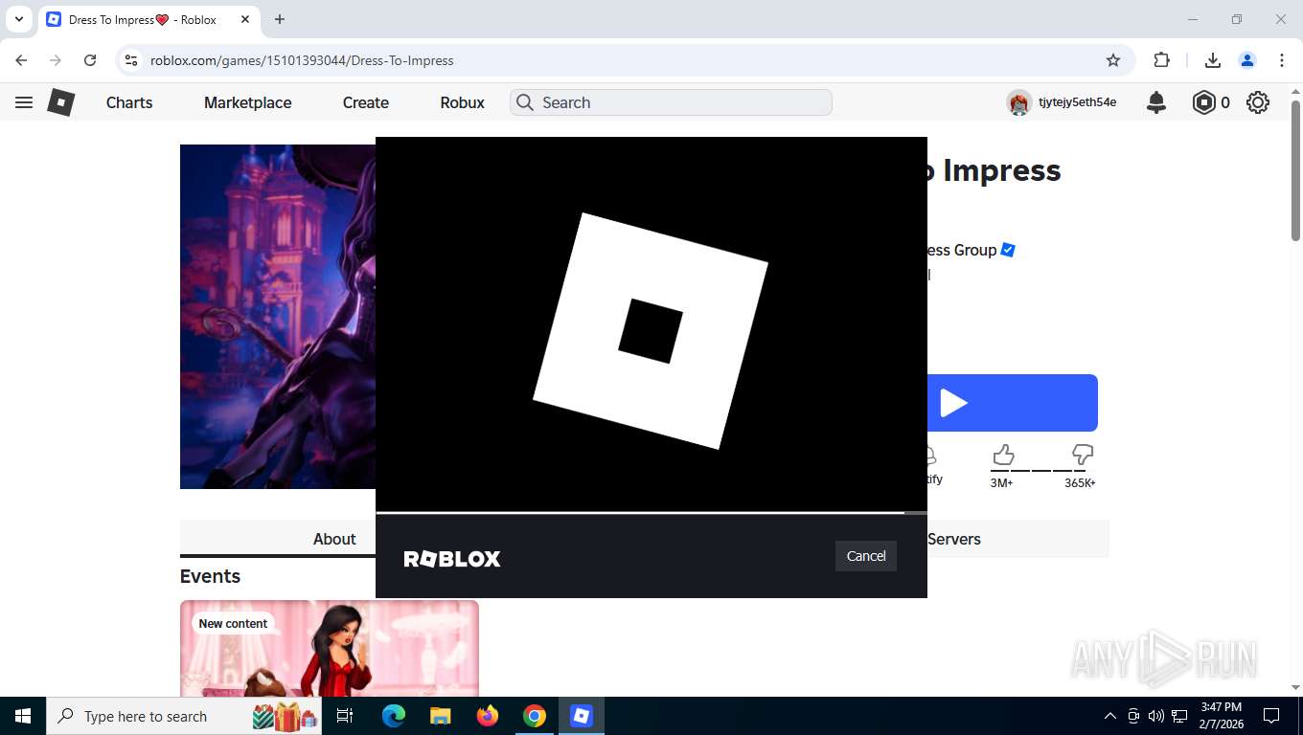Open the Roblox hamburger navigation menu

click(24, 102)
